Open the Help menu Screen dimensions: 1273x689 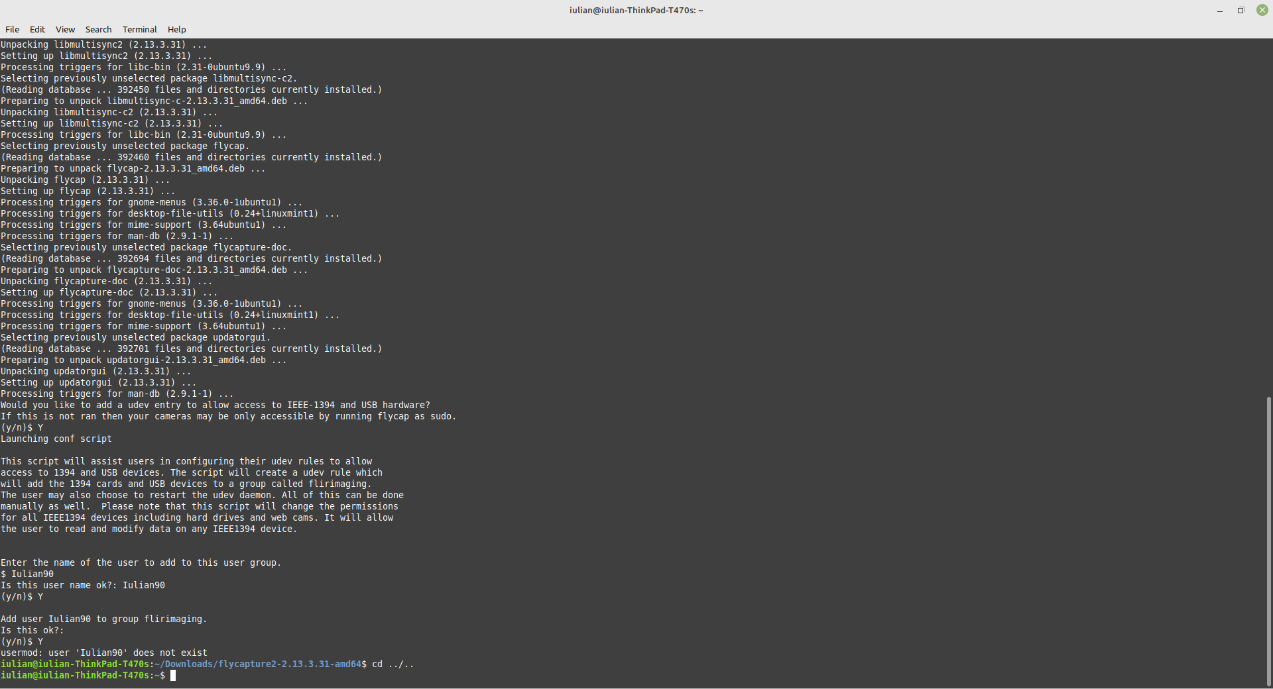tap(176, 29)
